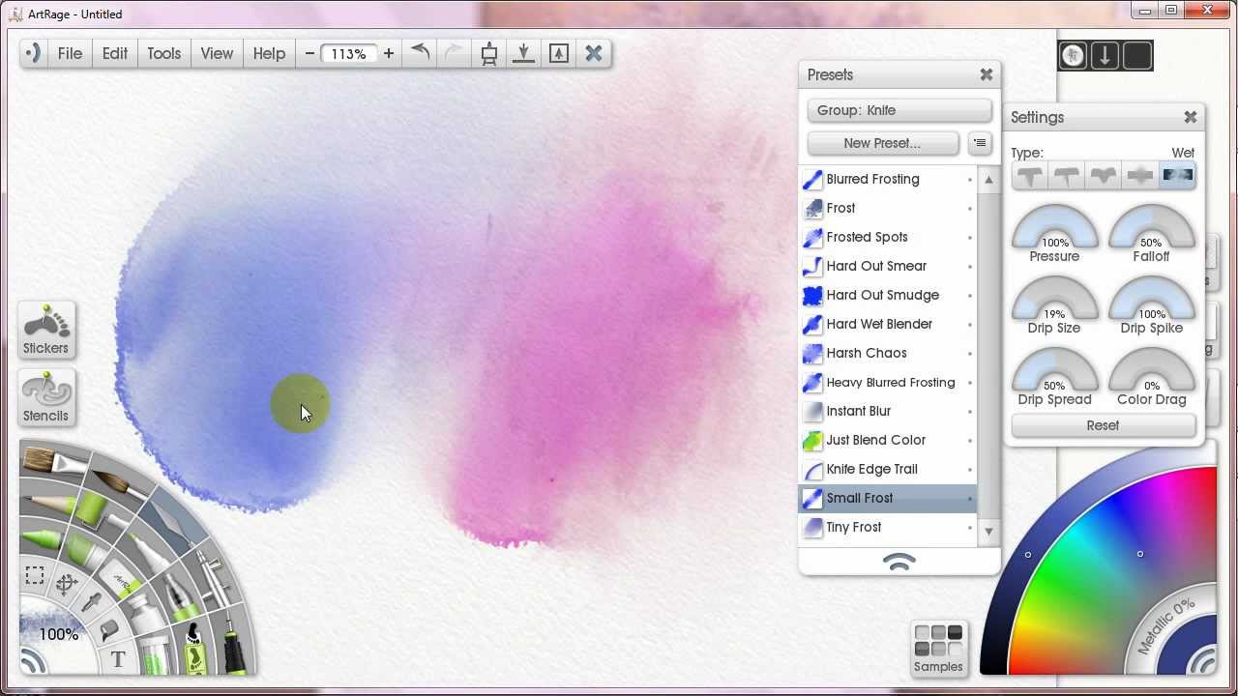Click the New Preset button
1238x696 pixels.
882,143
